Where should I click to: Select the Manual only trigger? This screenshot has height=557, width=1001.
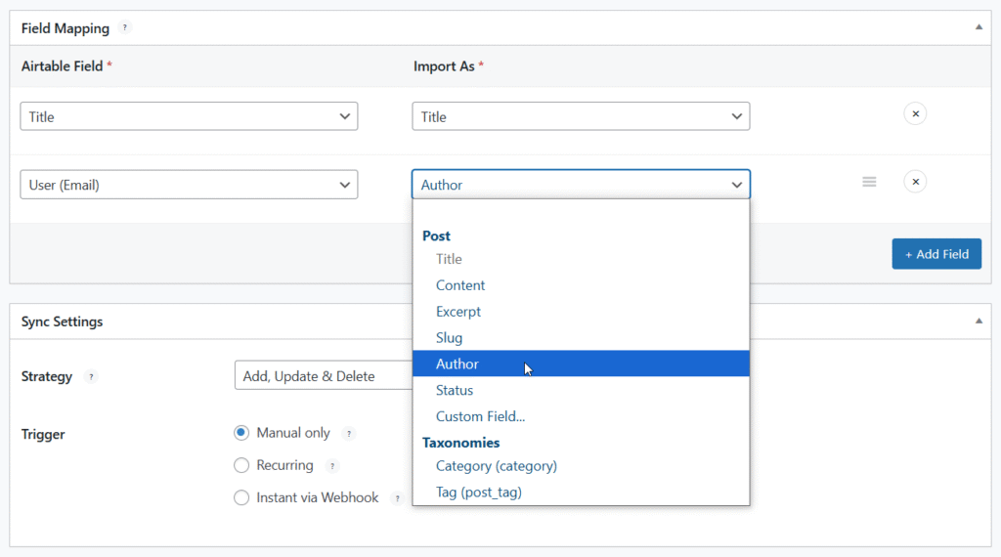click(x=241, y=433)
